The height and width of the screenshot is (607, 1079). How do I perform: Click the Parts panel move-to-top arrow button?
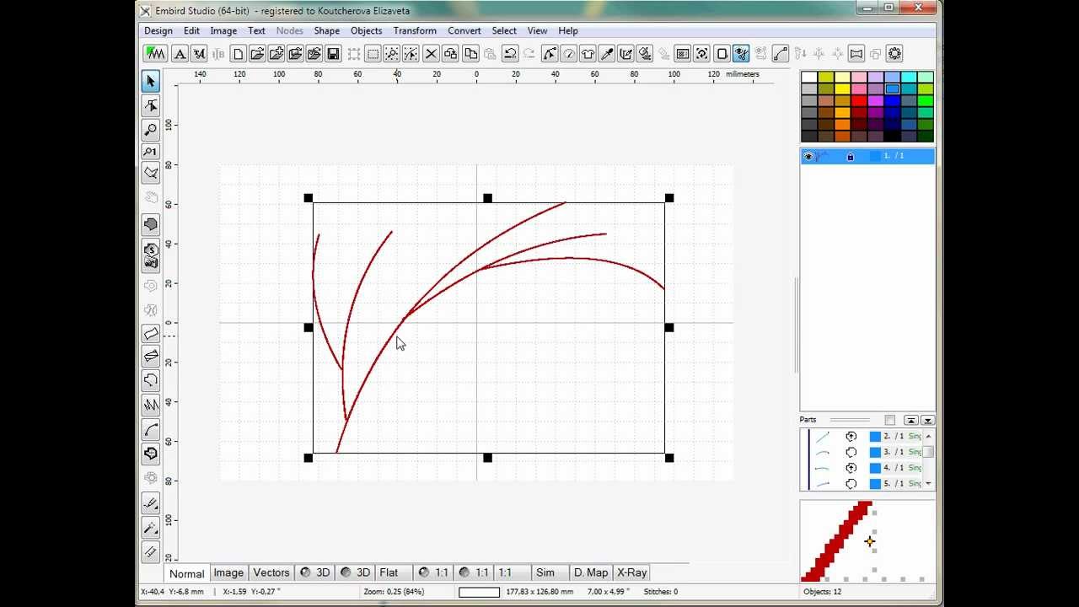click(911, 420)
